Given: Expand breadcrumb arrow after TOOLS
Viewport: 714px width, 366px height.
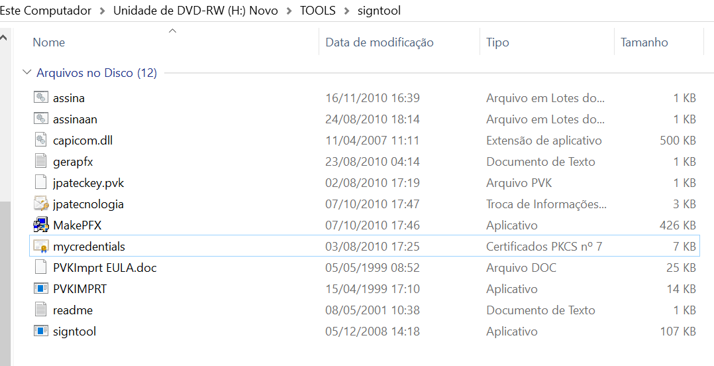Looking at the screenshot, I should [x=346, y=11].
